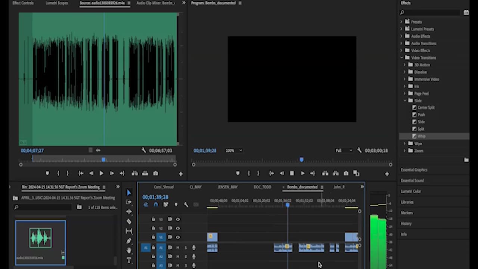This screenshot has height=269, width=478.
Task: Click Overwrite button in Source monitor
Action: (145, 173)
